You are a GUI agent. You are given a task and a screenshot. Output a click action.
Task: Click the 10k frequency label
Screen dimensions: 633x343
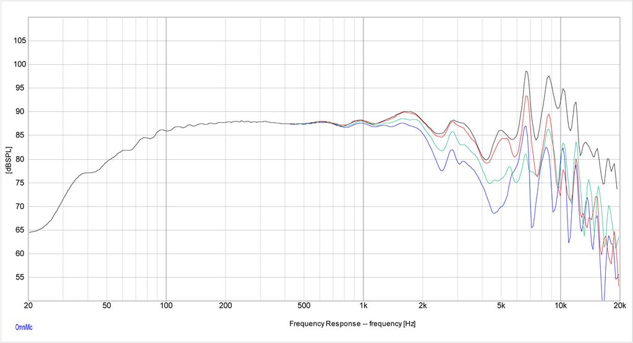pos(560,305)
